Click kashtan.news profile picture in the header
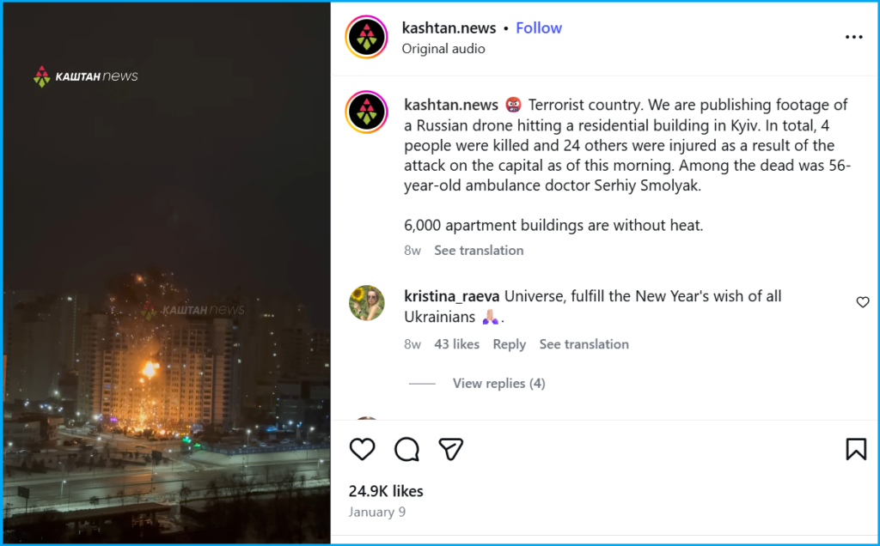This screenshot has height=546, width=880. (x=366, y=37)
